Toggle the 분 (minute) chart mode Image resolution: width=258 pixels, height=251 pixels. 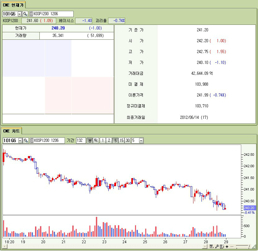[x=90, y=141]
